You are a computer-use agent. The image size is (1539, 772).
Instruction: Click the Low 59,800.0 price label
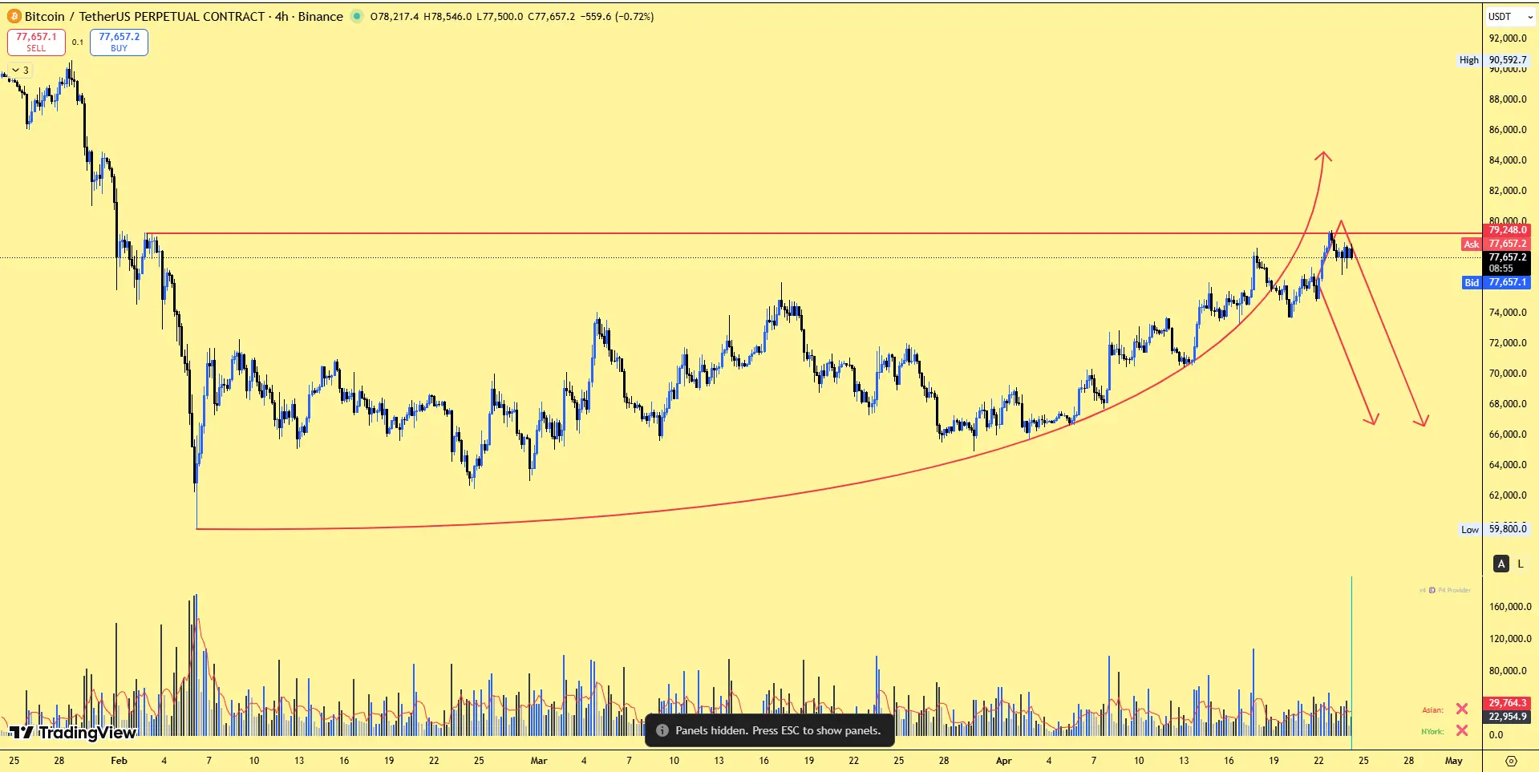pos(1494,529)
